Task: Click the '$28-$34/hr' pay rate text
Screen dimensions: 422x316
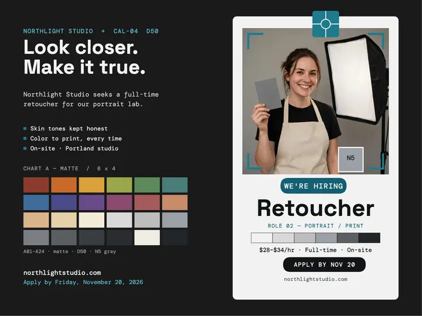Action: pos(277,250)
